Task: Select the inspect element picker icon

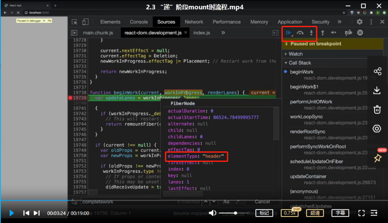Action: [75, 22]
